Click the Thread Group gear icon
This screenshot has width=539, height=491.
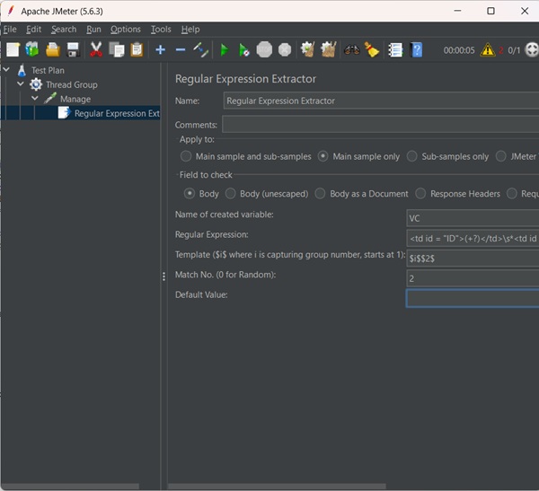[x=36, y=84]
